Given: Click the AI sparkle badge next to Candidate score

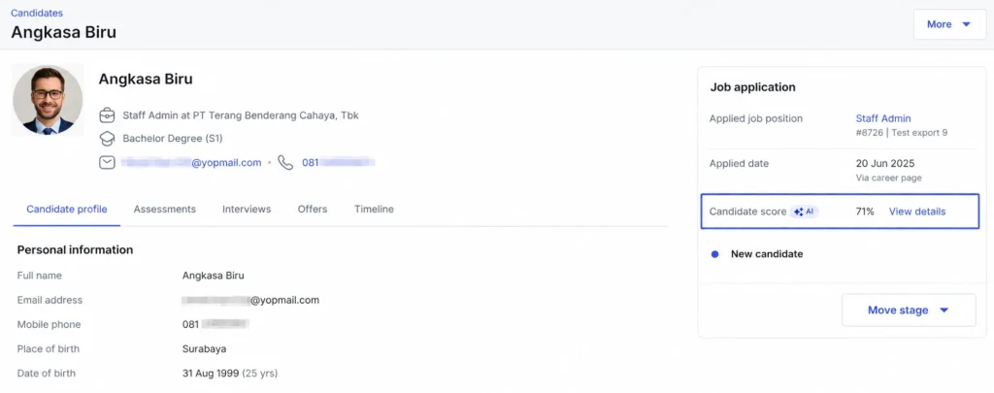Looking at the screenshot, I should 804,212.
